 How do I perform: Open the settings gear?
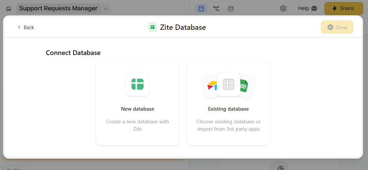tap(283, 8)
